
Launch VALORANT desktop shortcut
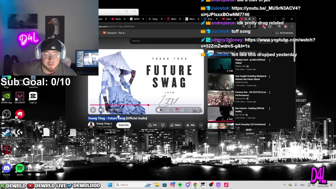coord(20,98)
